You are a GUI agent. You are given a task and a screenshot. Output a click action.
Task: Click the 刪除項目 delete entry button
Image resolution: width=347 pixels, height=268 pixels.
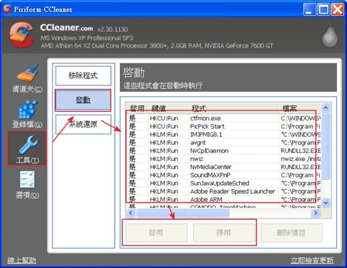click(x=292, y=233)
